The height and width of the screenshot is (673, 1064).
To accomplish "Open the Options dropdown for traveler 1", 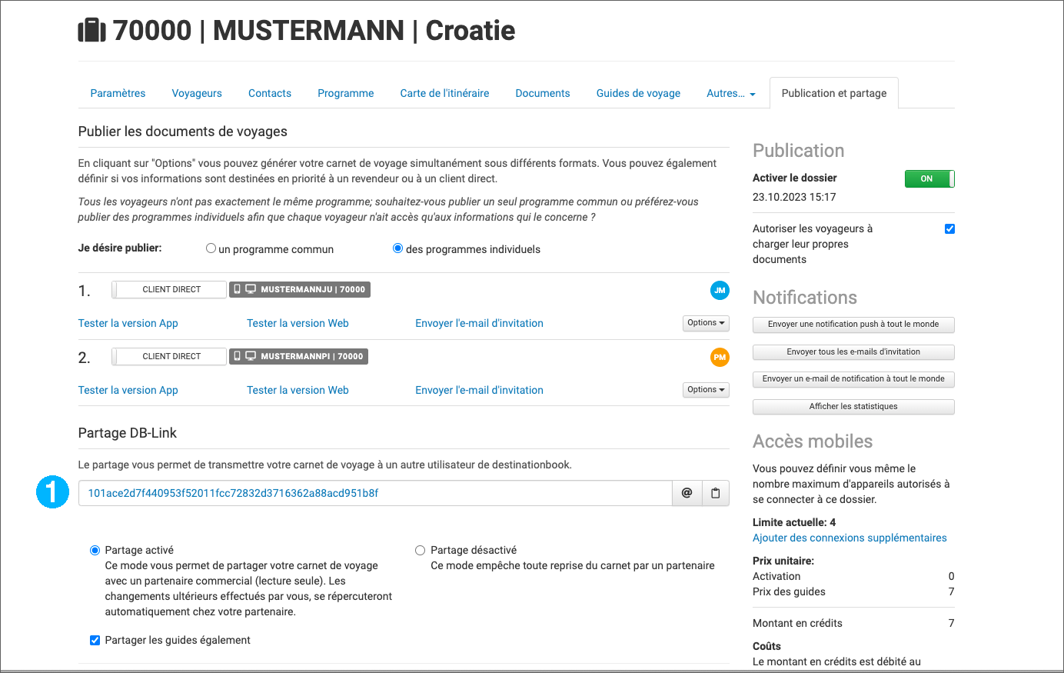I will coord(705,323).
